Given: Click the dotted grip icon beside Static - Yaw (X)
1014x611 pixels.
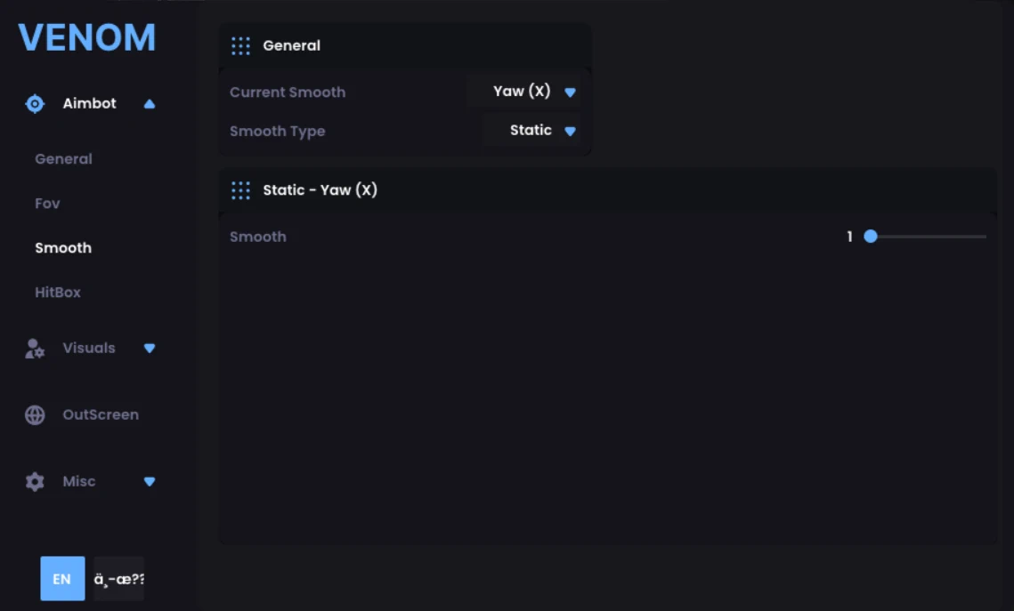Looking at the screenshot, I should 240,190.
